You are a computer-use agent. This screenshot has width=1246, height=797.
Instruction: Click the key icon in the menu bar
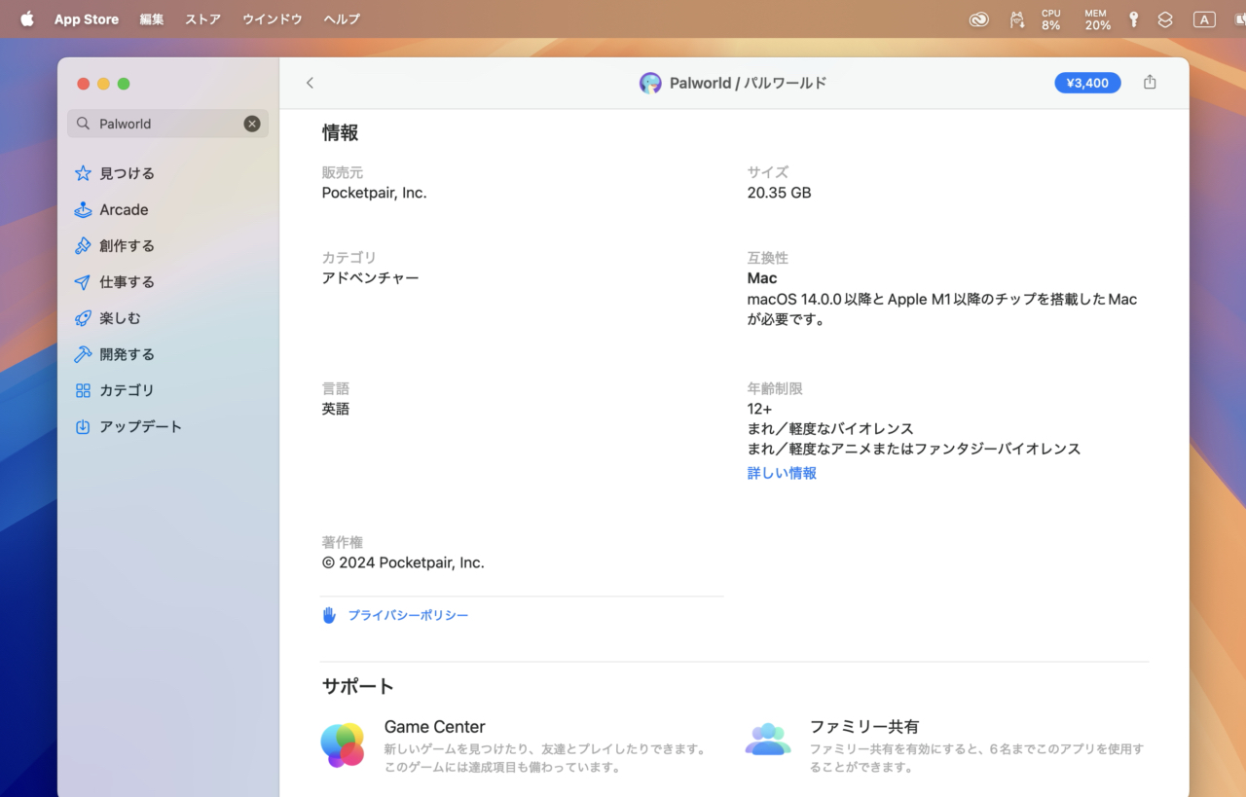click(1134, 18)
